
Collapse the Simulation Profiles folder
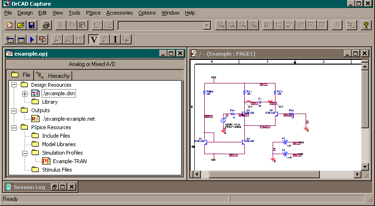25,153
